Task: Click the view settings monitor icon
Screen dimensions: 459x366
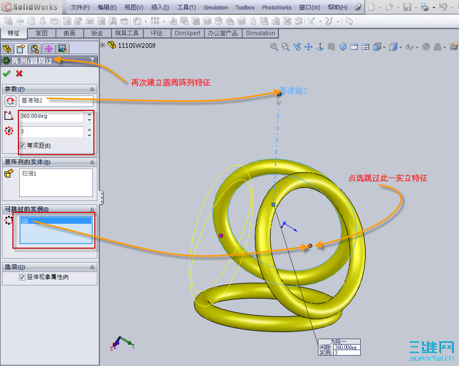Action: pyautogui.click(x=454, y=47)
